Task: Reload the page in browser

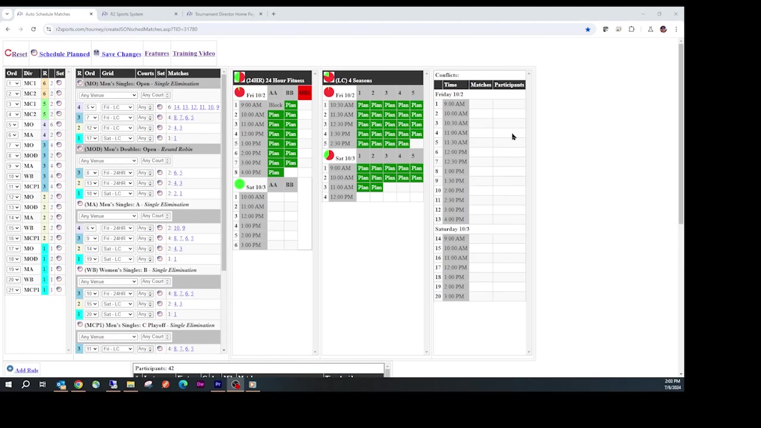Action: [x=33, y=29]
